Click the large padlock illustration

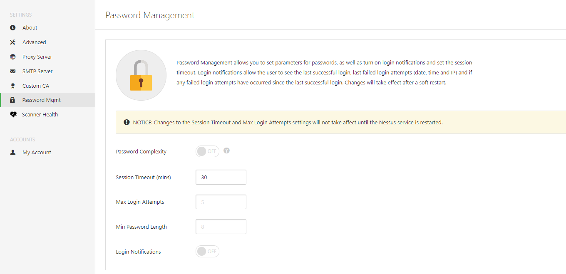point(141,75)
